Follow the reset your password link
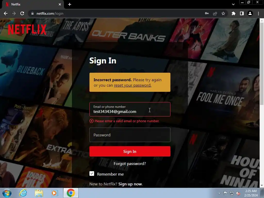 pos(133,85)
